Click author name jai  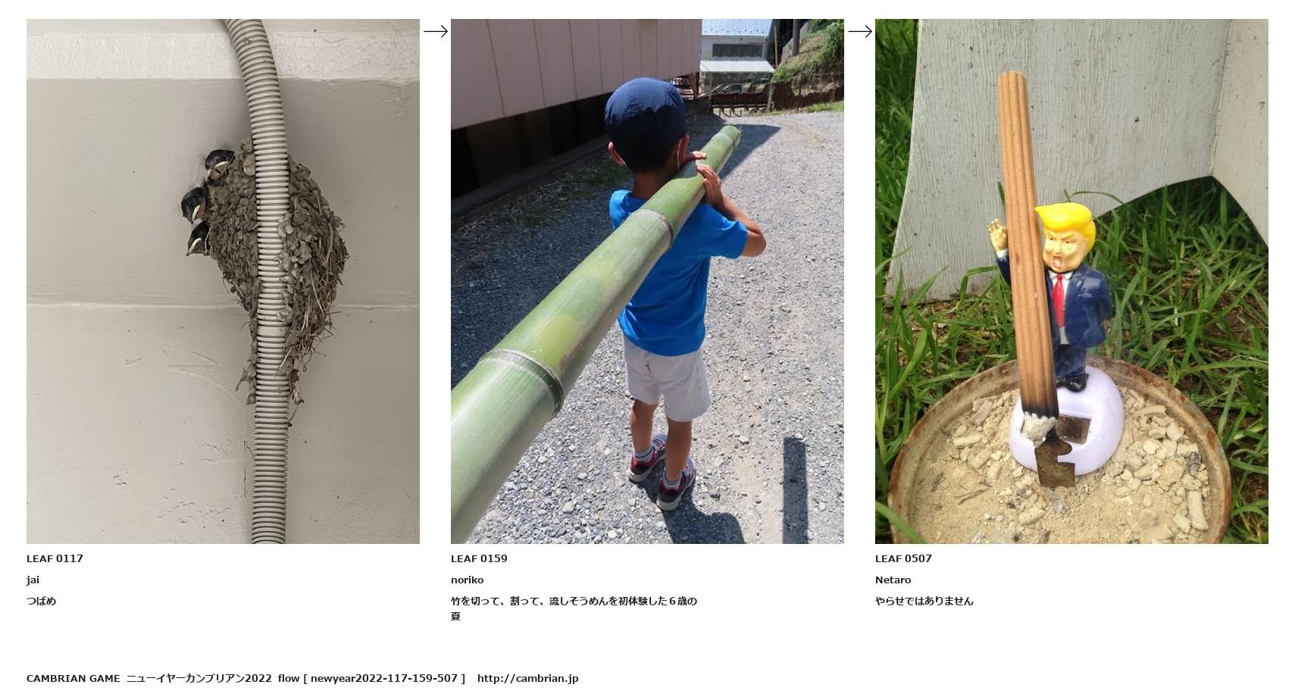[x=33, y=580]
